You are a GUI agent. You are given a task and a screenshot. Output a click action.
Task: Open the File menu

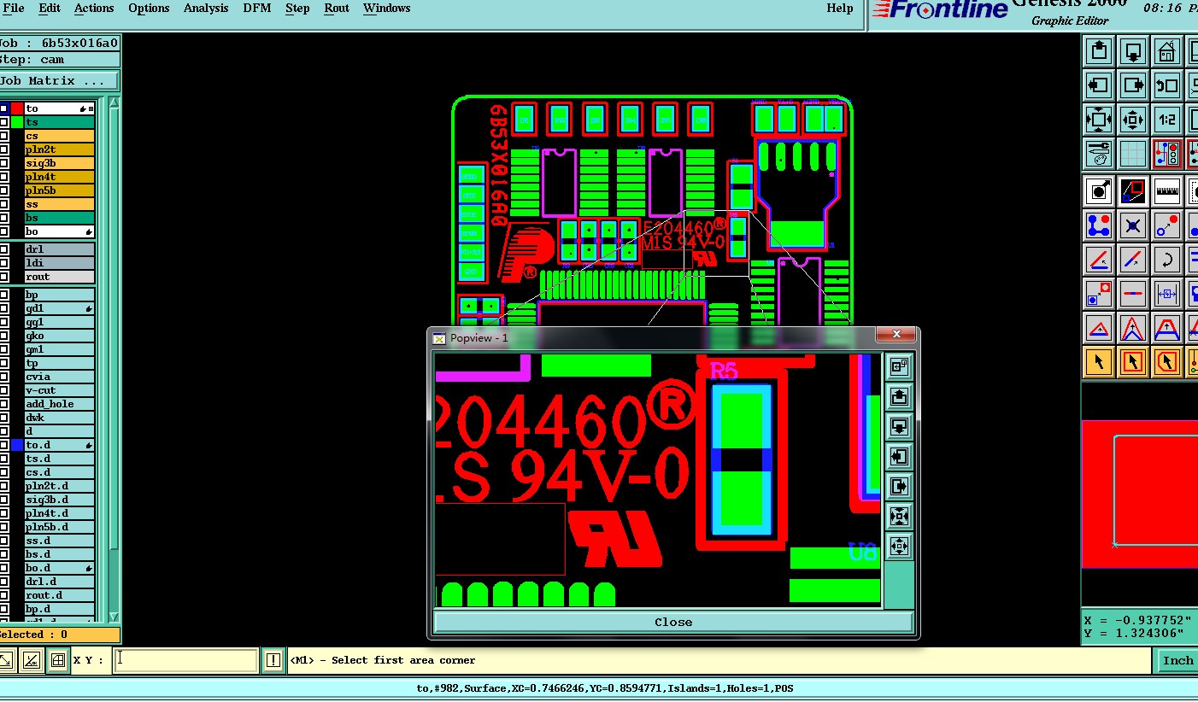click(14, 9)
